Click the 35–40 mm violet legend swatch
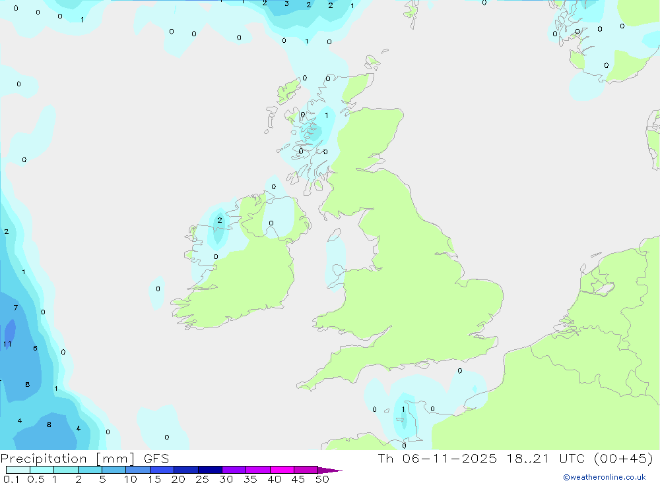This screenshot has height=483, width=660. pyautogui.click(x=257, y=470)
